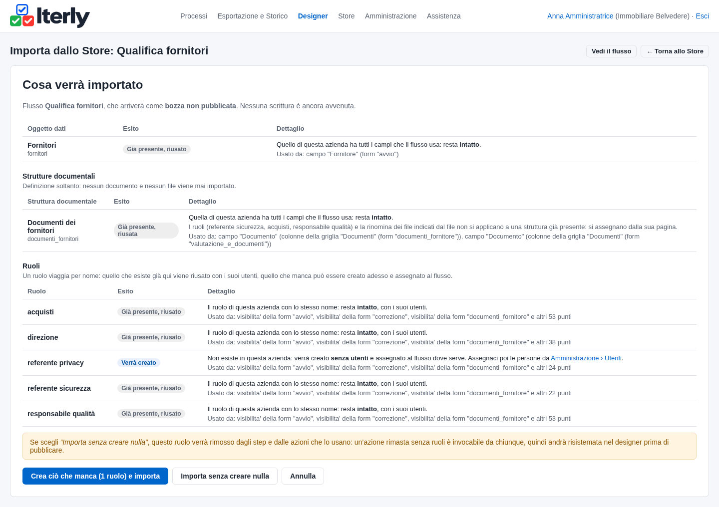The image size is (719, 507).
Task: Open the Processi menu
Action: point(194,16)
